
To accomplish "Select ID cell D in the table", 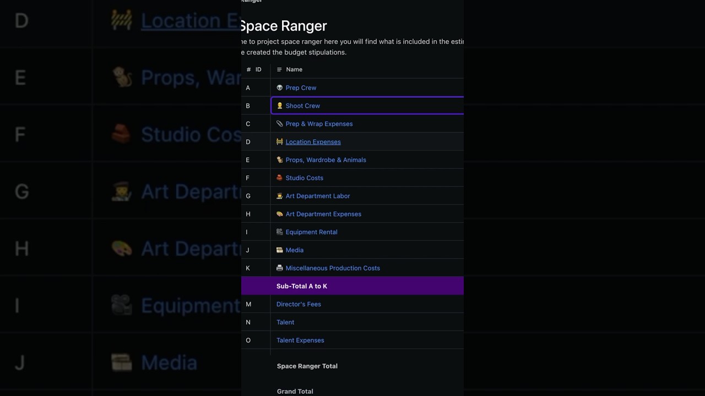I will point(256,142).
